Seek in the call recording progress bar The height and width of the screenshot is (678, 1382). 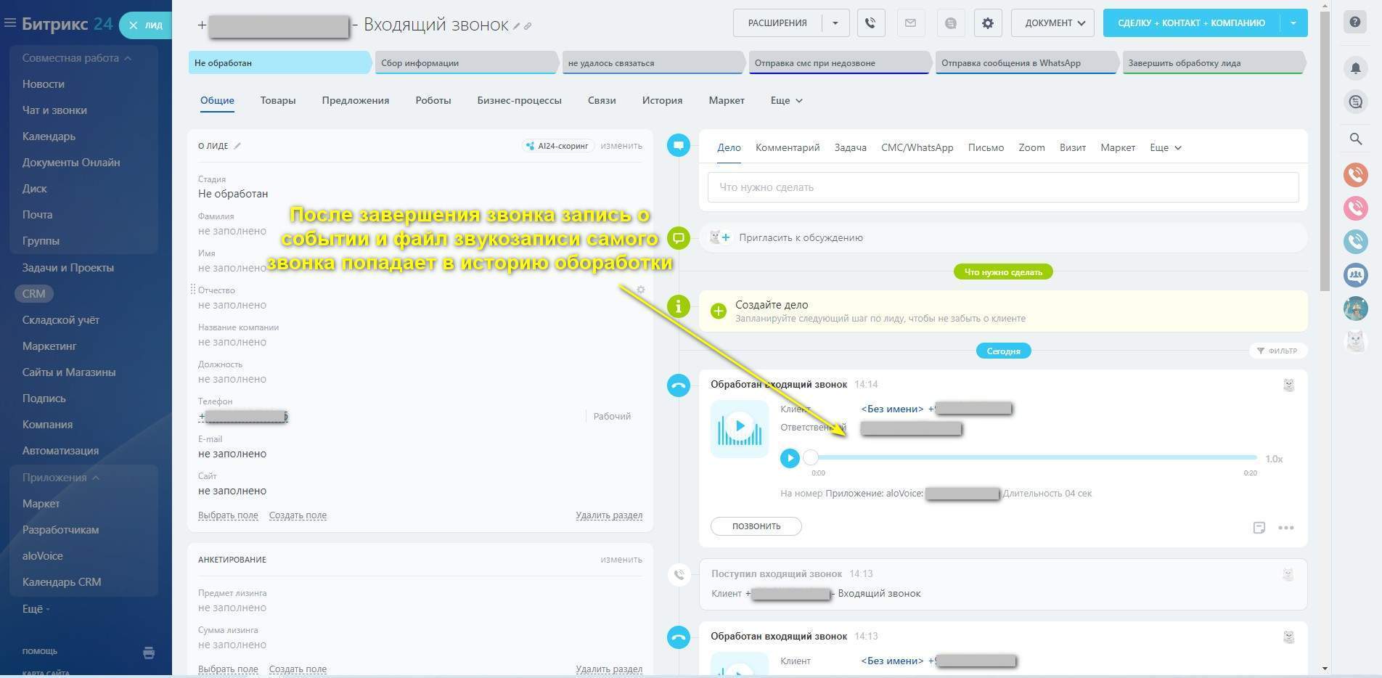coord(1033,458)
